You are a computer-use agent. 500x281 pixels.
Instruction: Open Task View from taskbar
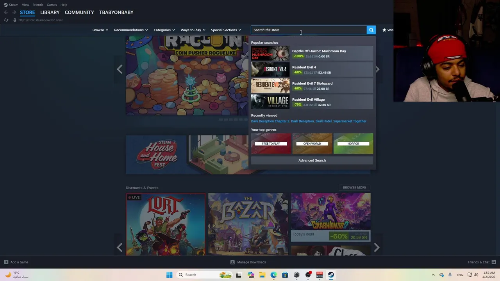(x=239, y=275)
